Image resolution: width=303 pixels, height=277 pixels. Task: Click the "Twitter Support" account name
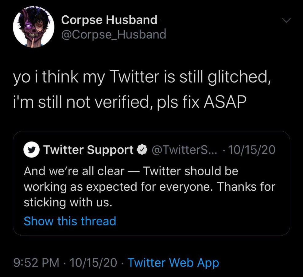point(88,150)
